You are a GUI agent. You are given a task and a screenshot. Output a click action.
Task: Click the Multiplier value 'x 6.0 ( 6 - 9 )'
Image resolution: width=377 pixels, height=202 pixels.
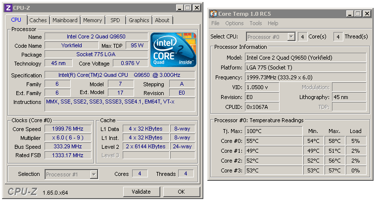point(68,137)
